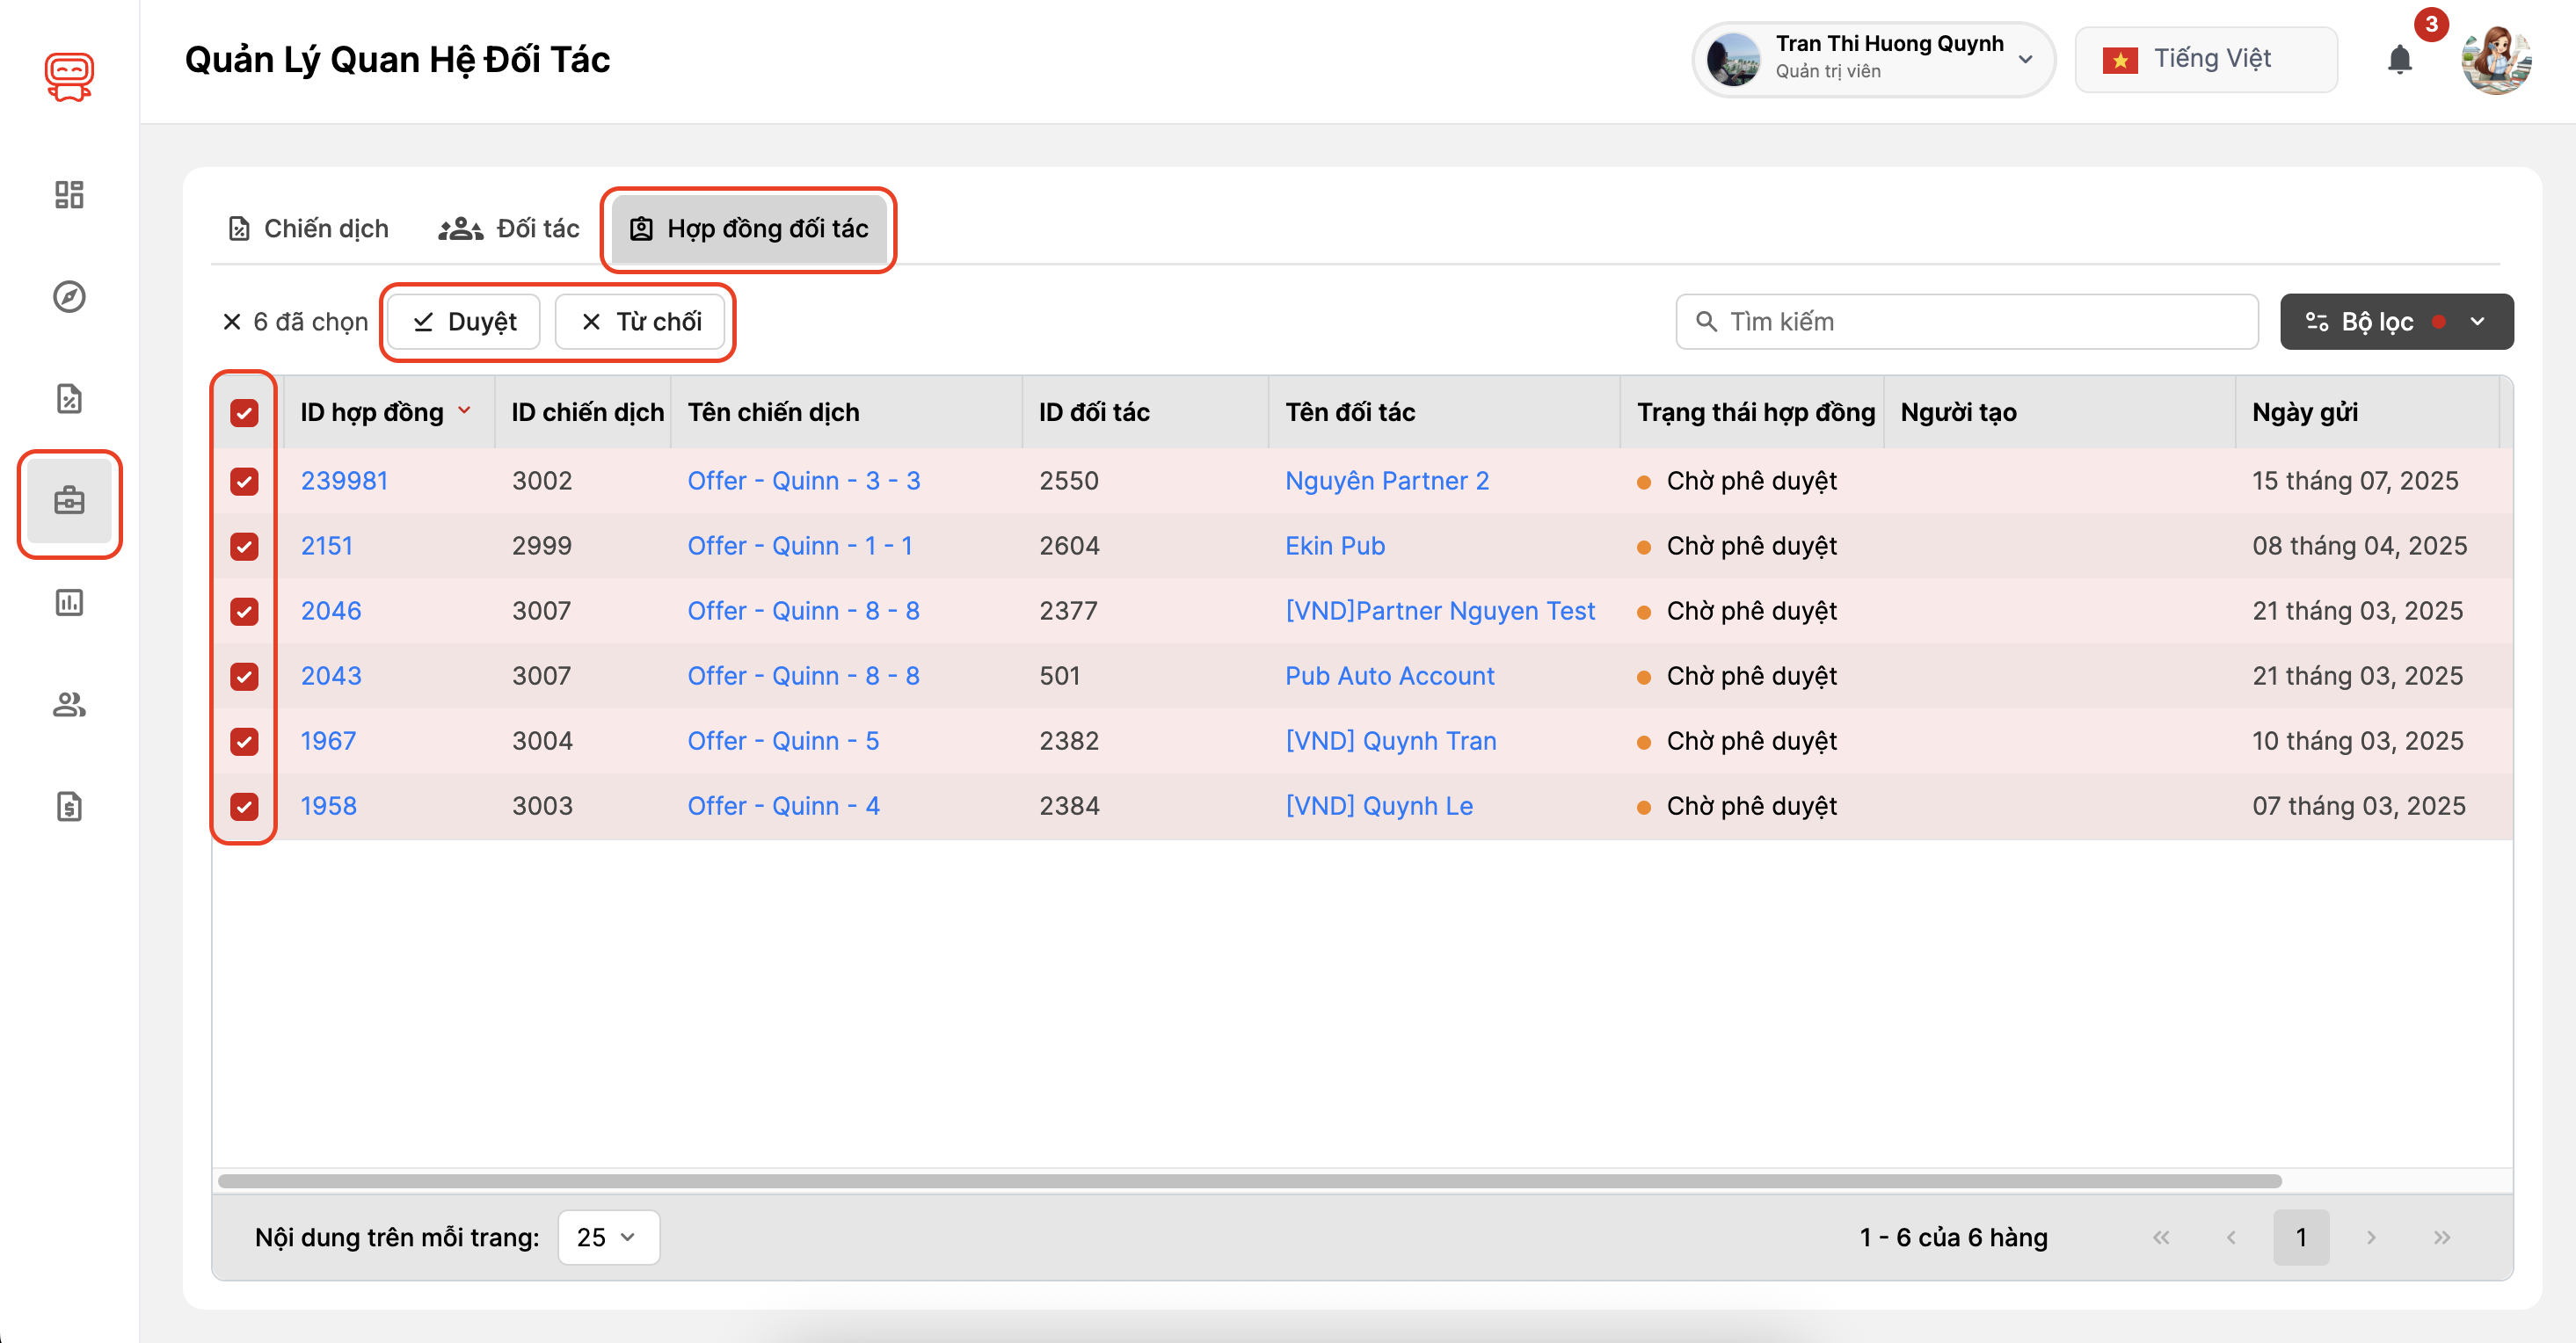2576x1343 pixels.
Task: Open partner link Ekin Pub
Action: [1334, 546]
